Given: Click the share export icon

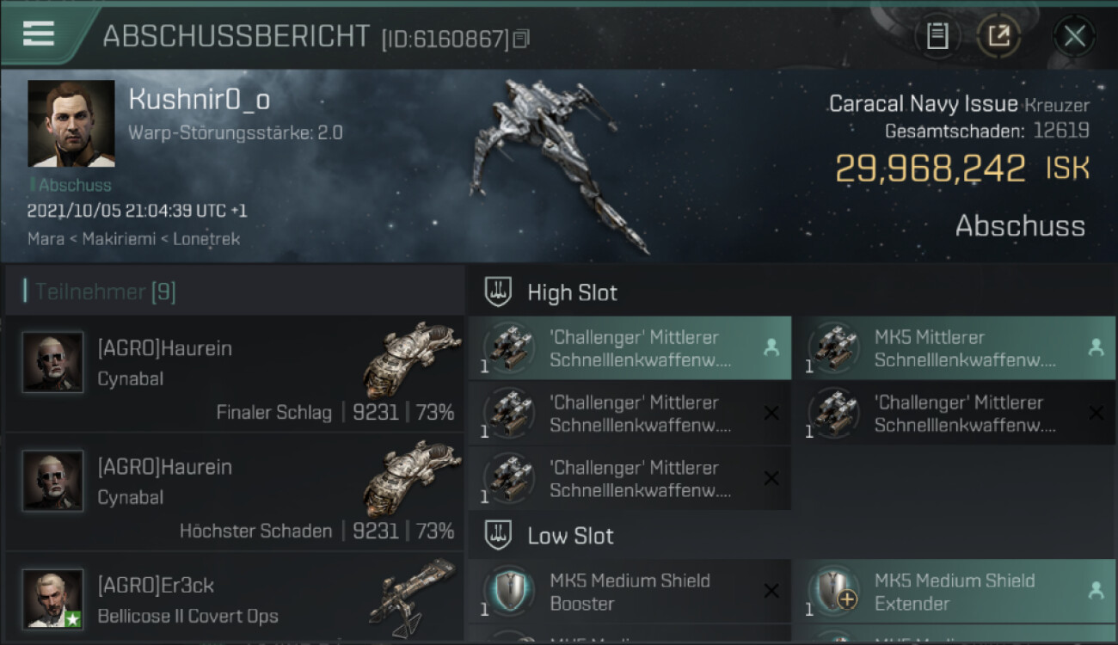Looking at the screenshot, I should tap(998, 36).
